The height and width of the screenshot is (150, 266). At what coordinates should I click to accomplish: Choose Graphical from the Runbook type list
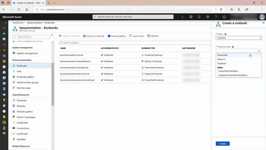point(239,63)
